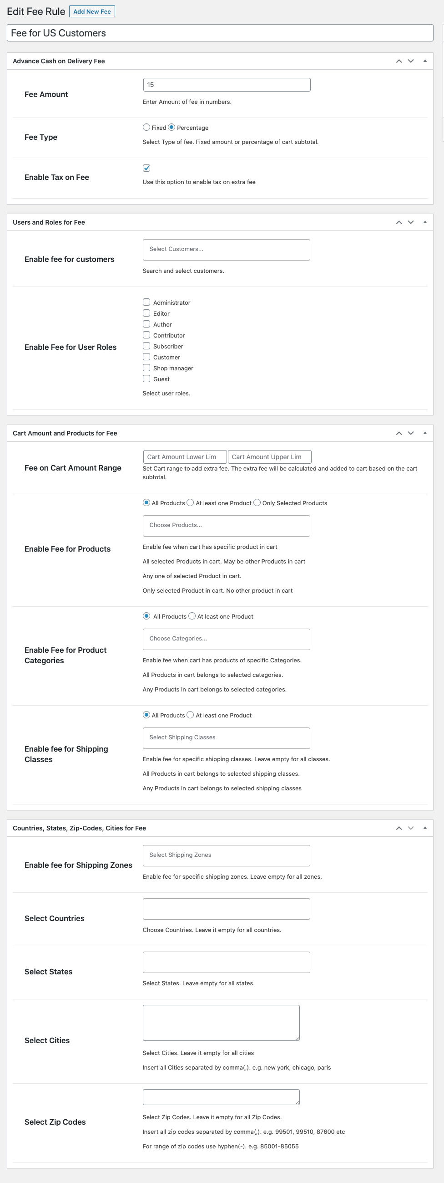Screen dimensions: 444x1183
Task: Uncheck Enable Tax on Fee checkbox
Action: pyautogui.click(x=146, y=168)
